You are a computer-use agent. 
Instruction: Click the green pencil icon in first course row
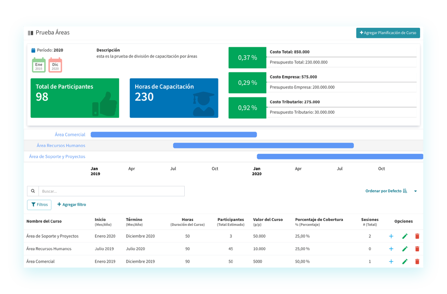(404, 236)
